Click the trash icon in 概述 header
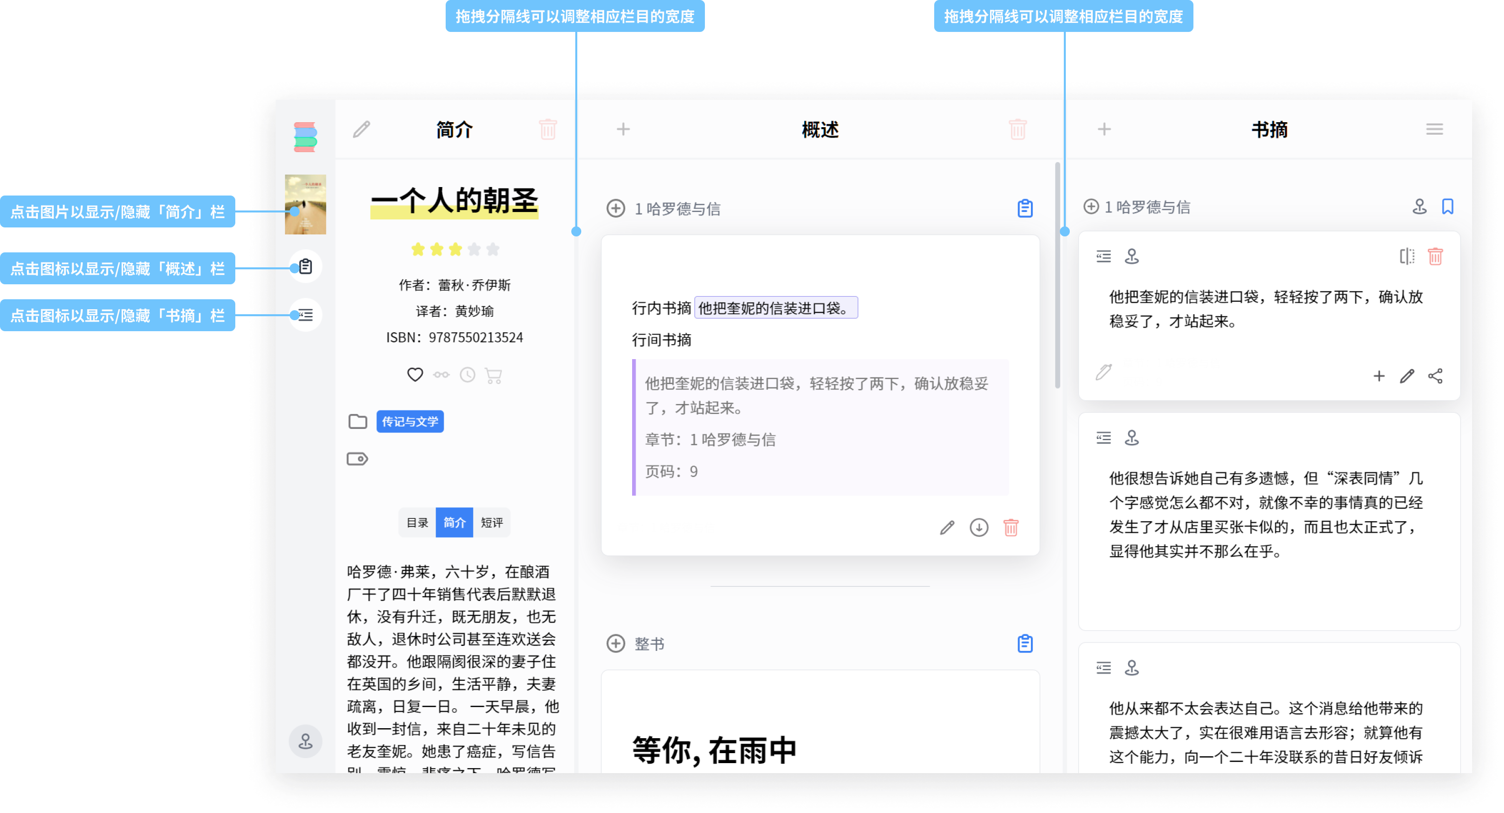Viewport: 1504px width, 813px height. pyautogui.click(x=1017, y=129)
